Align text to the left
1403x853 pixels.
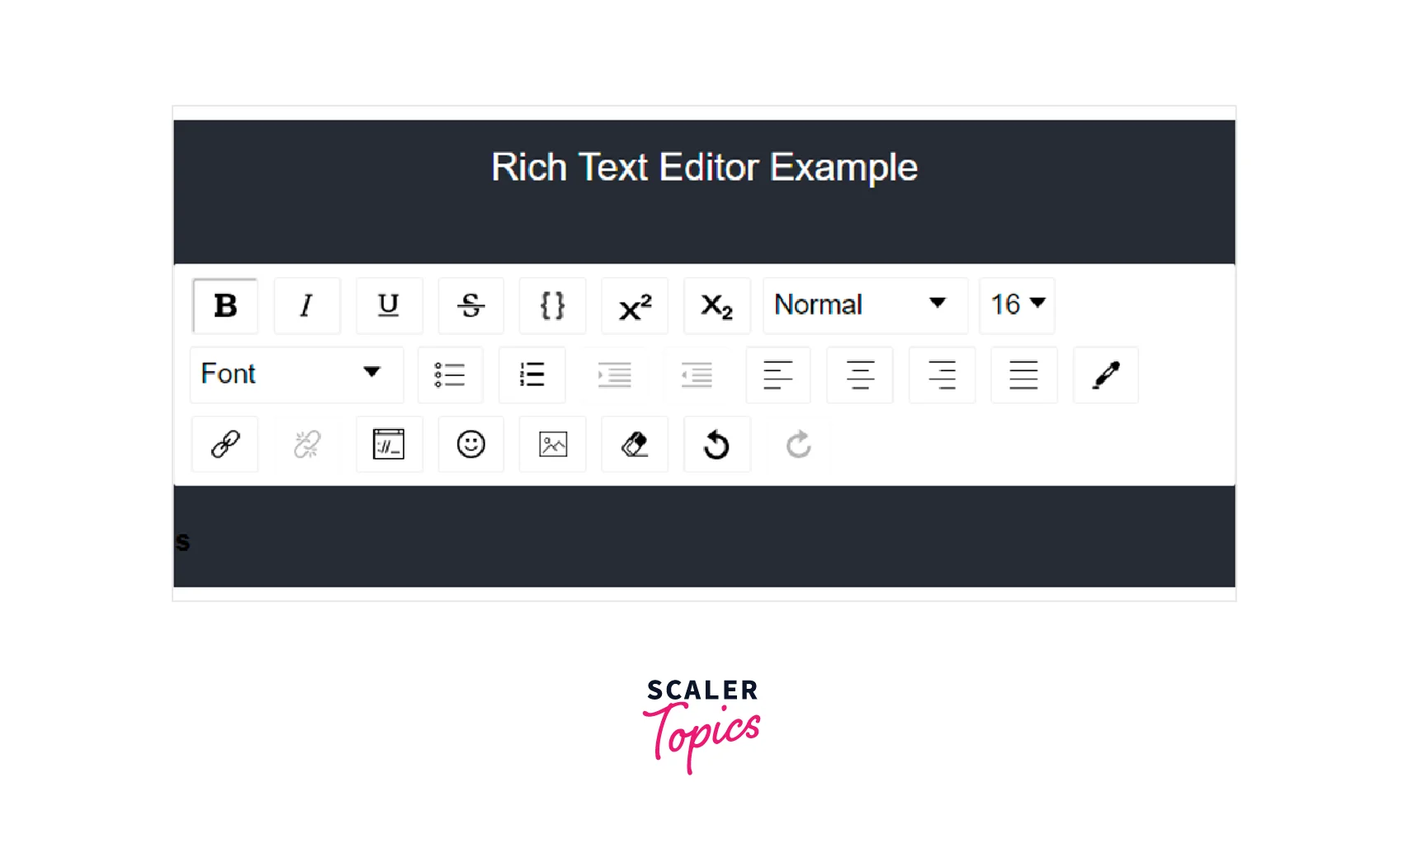point(778,375)
